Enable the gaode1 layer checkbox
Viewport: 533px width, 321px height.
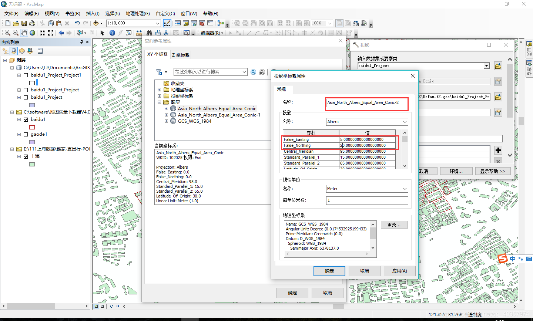(x=26, y=134)
